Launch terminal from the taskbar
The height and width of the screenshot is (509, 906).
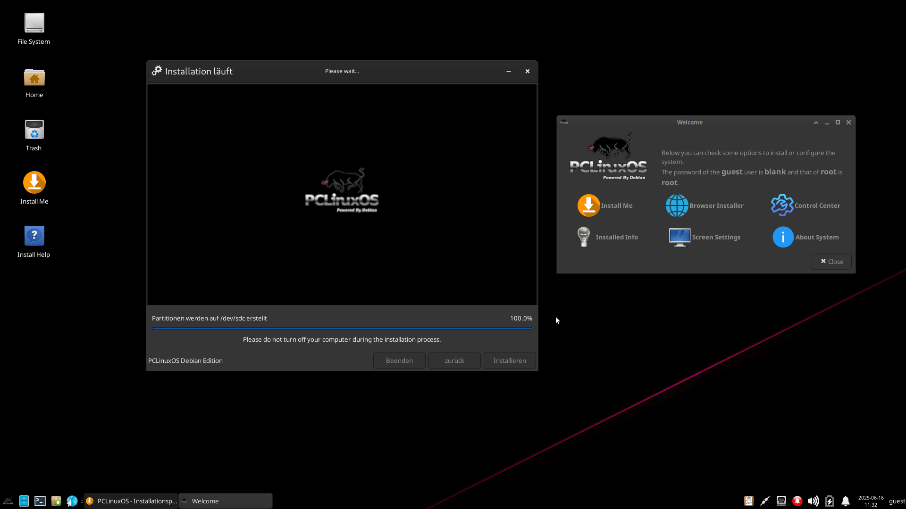pyautogui.click(x=40, y=501)
